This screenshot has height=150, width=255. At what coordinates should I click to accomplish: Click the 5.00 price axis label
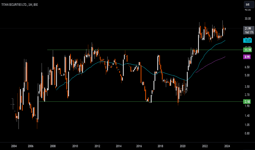pyautogui.click(x=247, y=75)
